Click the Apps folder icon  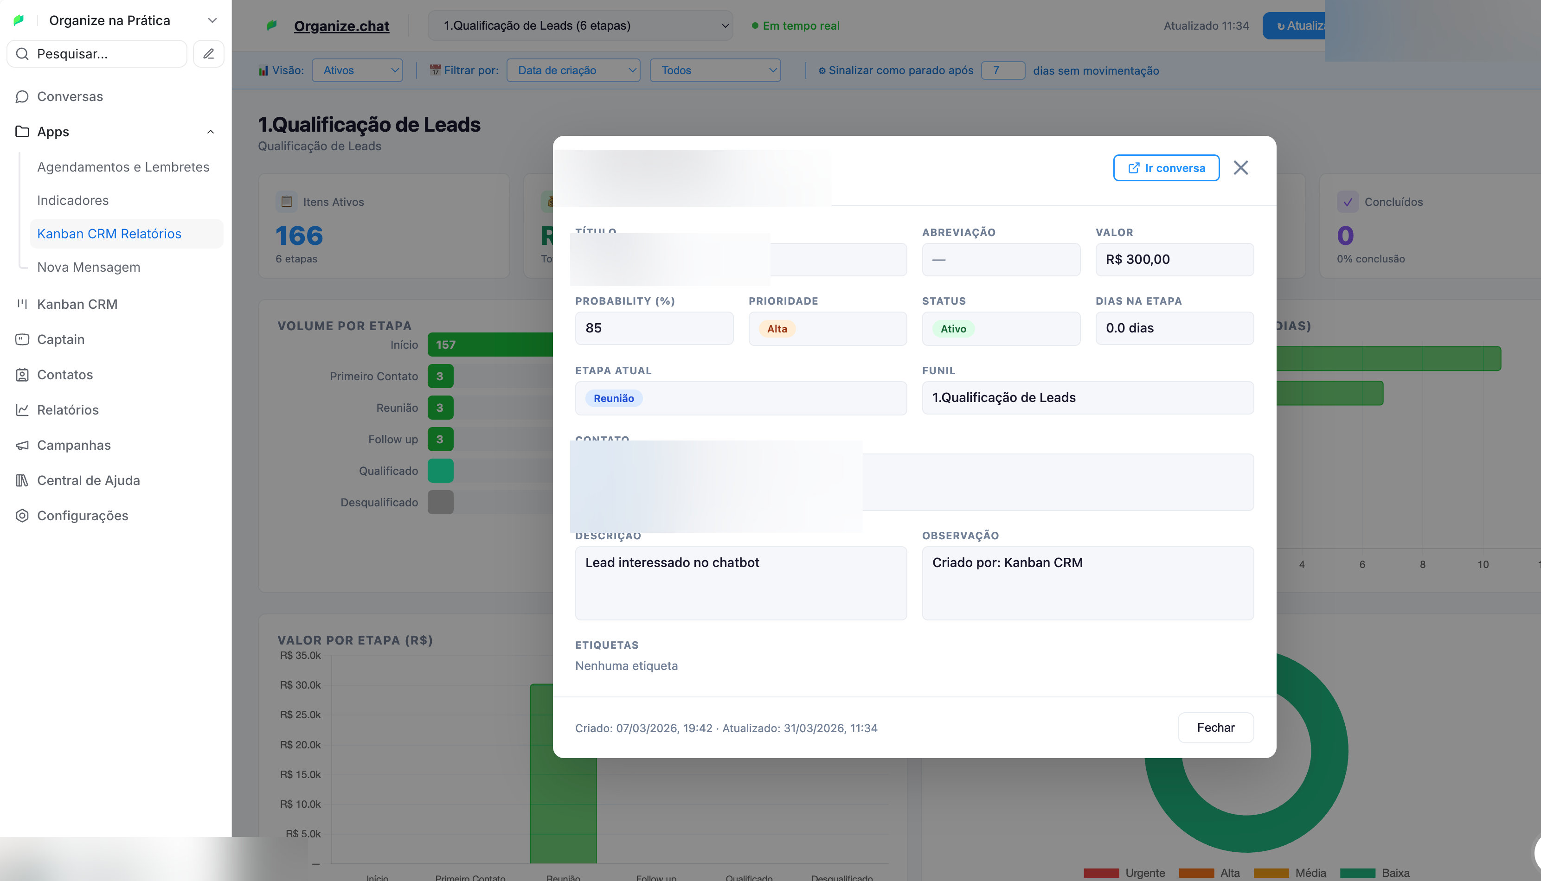pyautogui.click(x=22, y=132)
